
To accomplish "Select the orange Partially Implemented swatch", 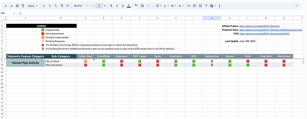I will 43,37.
